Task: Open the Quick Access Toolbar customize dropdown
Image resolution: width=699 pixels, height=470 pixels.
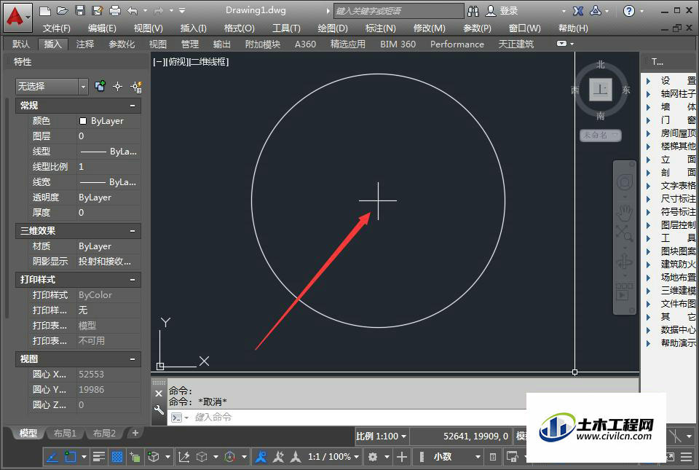Action: pyautogui.click(x=182, y=10)
